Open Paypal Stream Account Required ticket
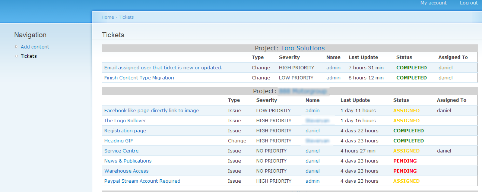482x192 pixels. (x=142, y=181)
